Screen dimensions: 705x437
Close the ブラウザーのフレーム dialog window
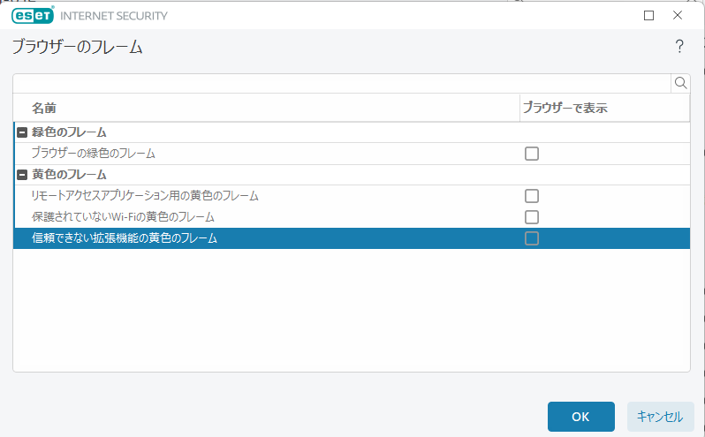[x=678, y=16]
